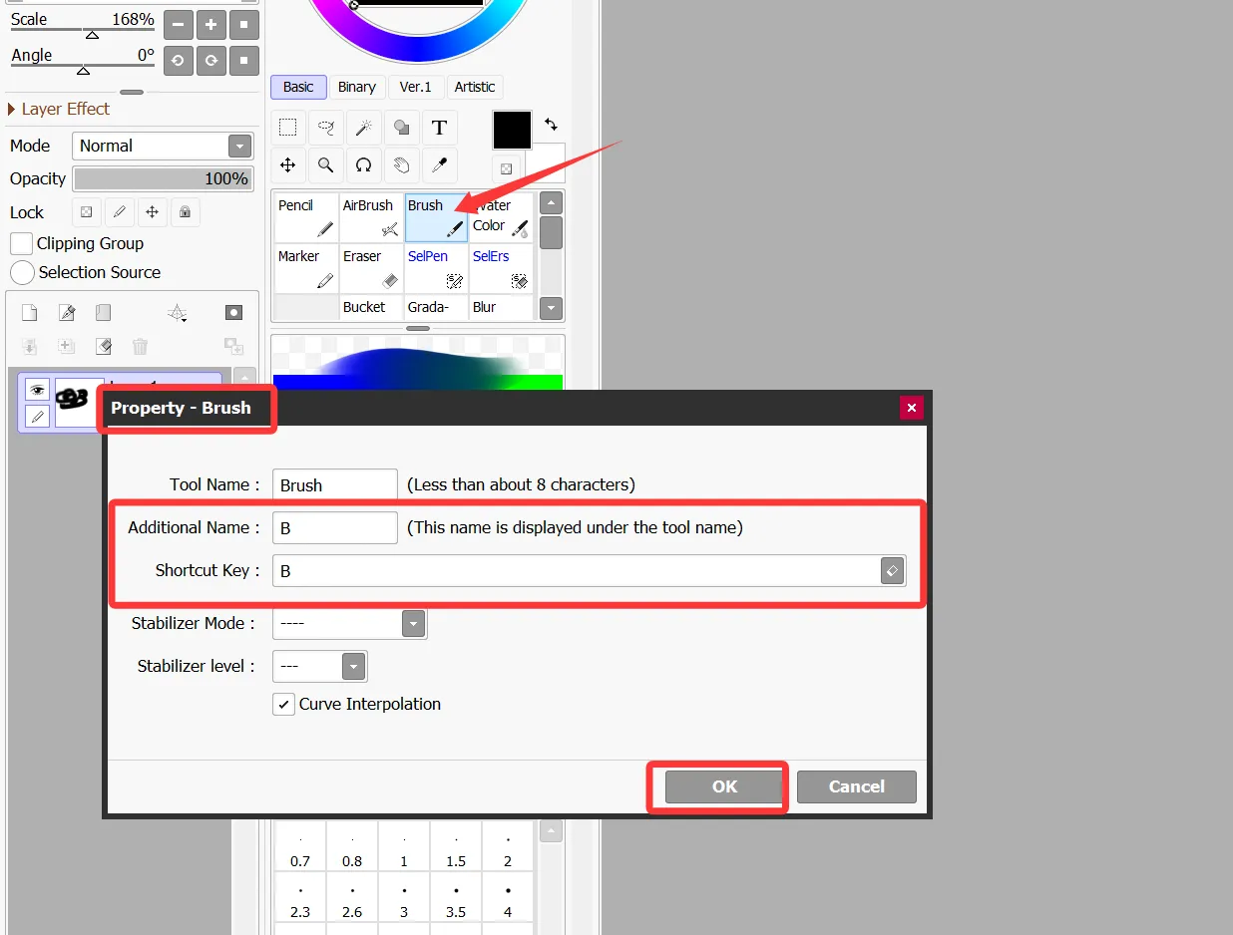
Task: Cancel the Brush property dialog
Action: (x=856, y=786)
